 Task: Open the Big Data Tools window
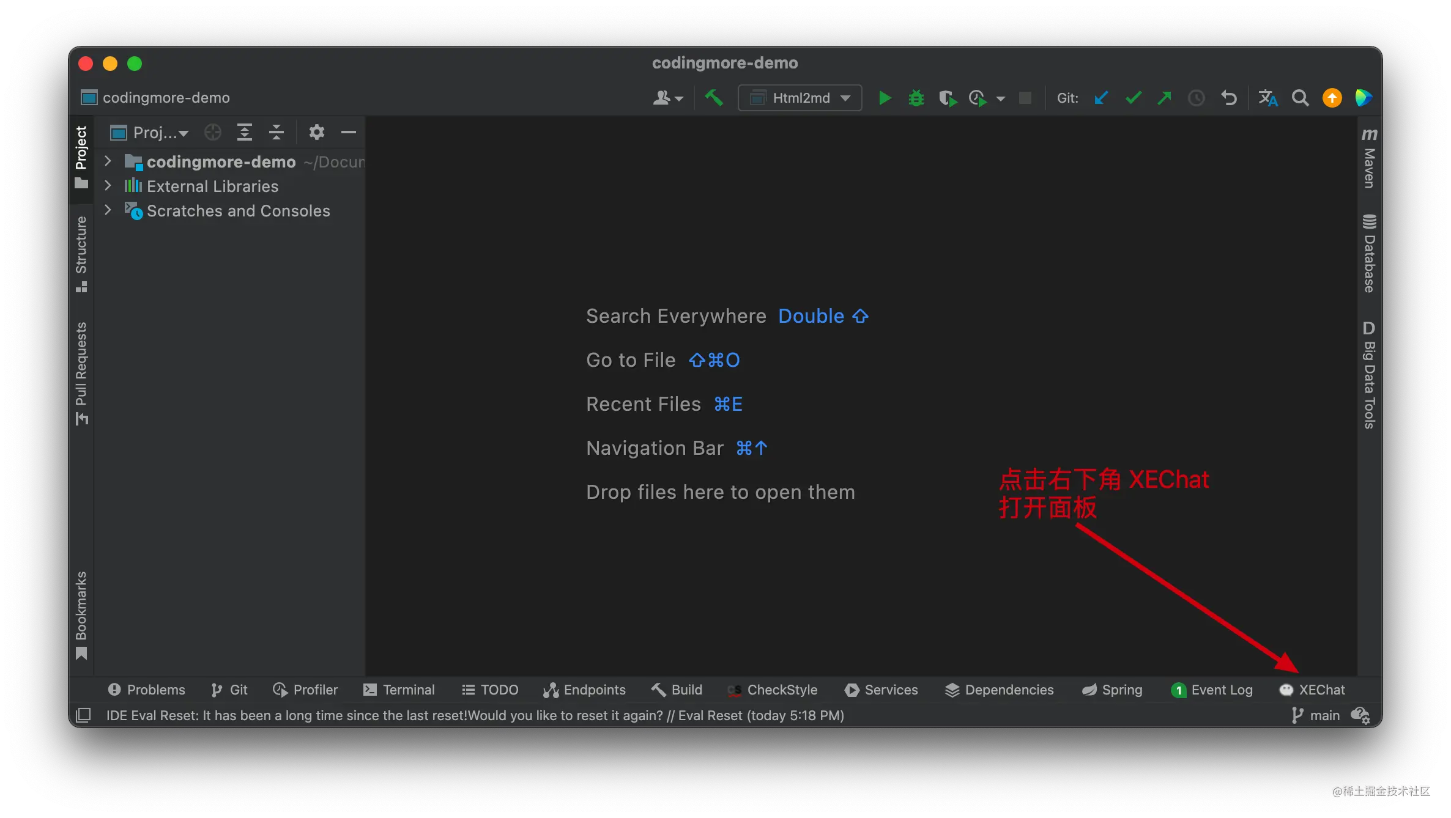pyautogui.click(x=1370, y=375)
